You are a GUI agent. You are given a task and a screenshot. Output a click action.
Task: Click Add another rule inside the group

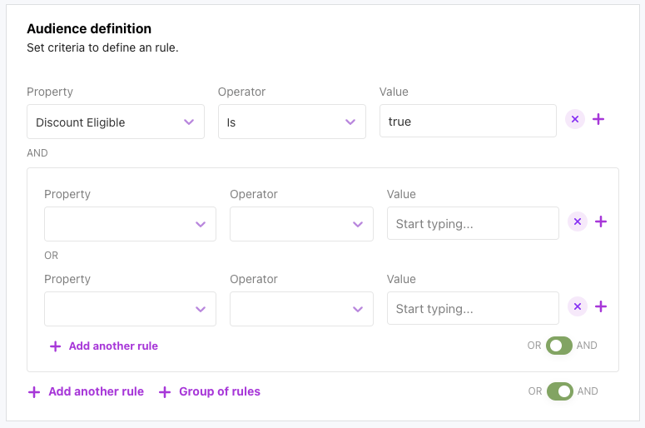click(x=113, y=346)
